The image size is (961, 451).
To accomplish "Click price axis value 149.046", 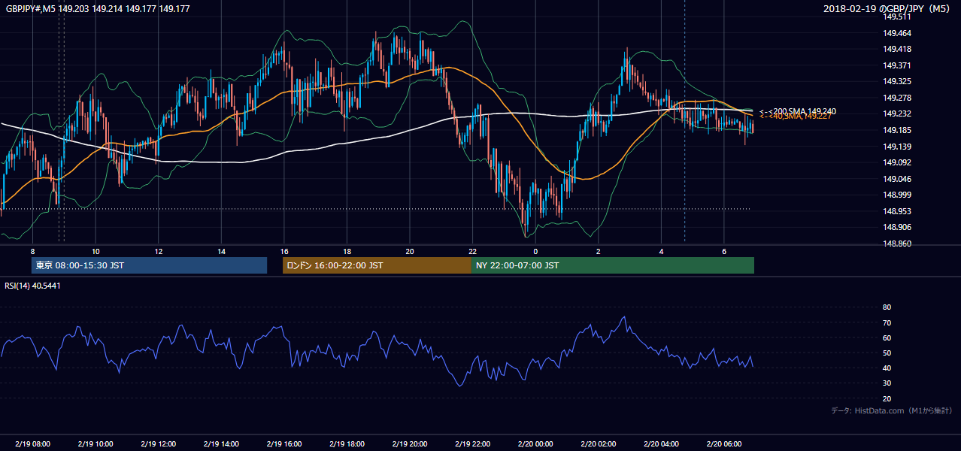I will click(x=897, y=179).
